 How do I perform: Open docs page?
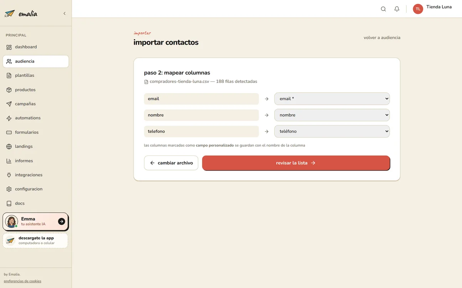[x=36, y=204]
